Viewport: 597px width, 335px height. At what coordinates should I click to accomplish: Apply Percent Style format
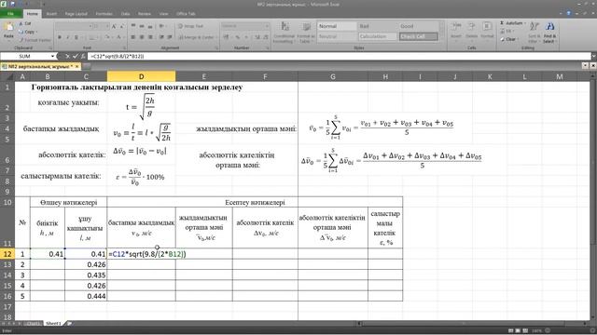tap(238, 37)
